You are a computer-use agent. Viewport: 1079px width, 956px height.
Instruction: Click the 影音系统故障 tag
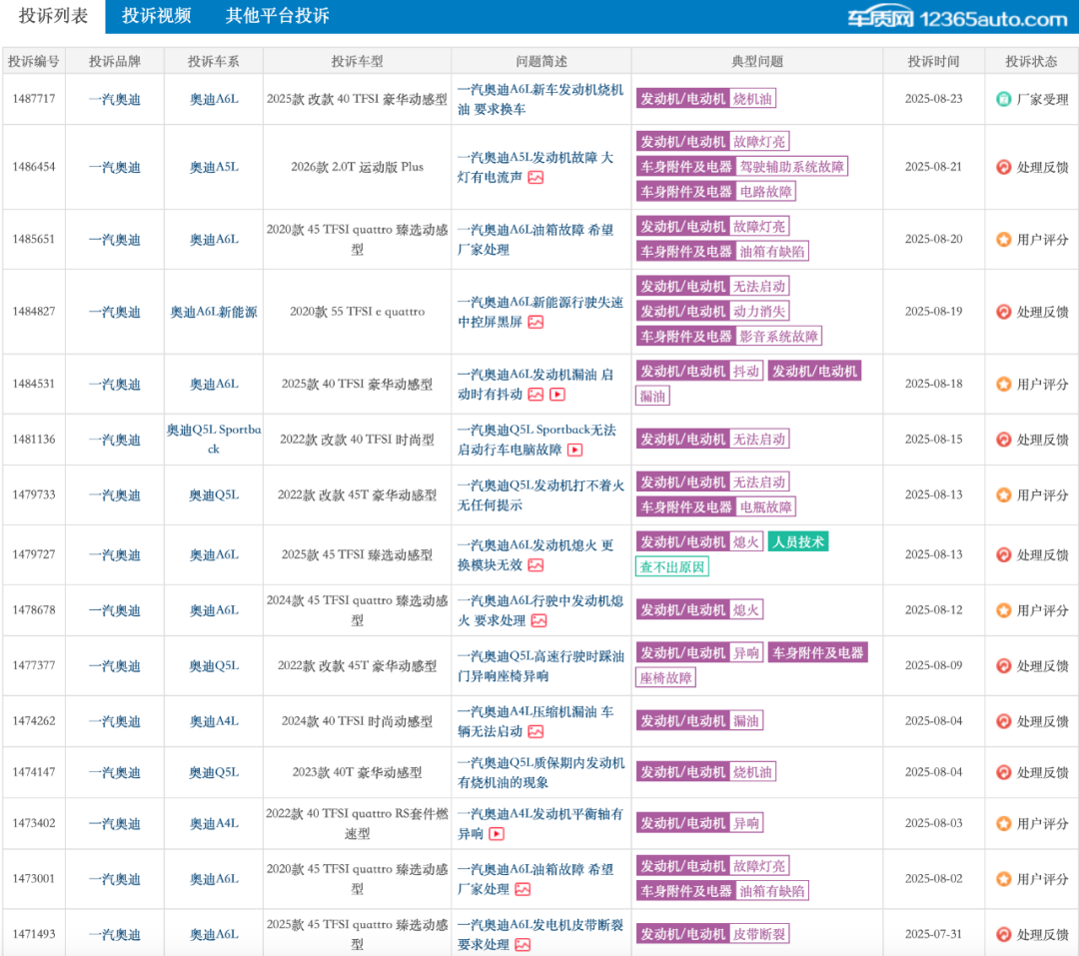point(778,336)
